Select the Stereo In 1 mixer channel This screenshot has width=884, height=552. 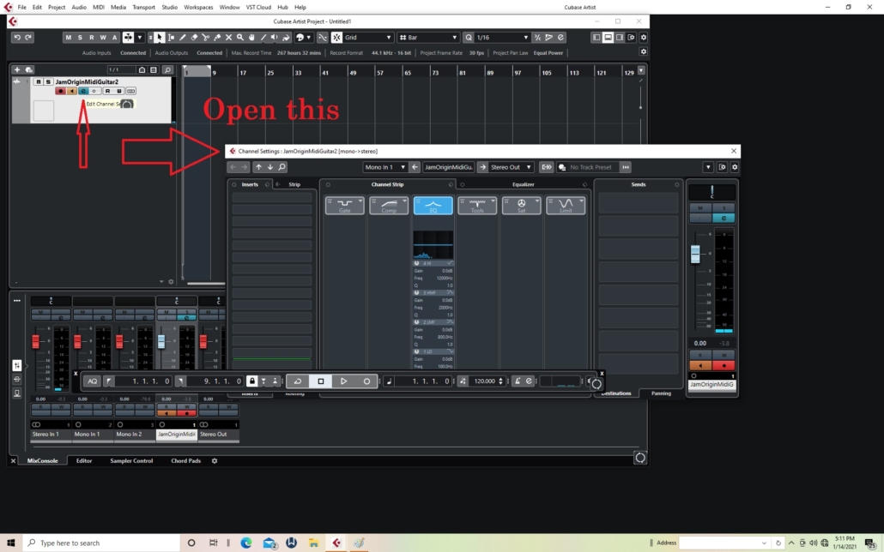51,435
